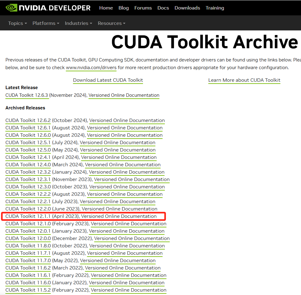Open documentation for the May 2024 release
This screenshot has height=295, width=301.
point(118,150)
